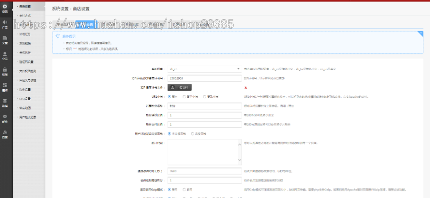Click the 系统设置 - 商店设置 page heading
This screenshot has height=198, width=430.
pos(71,9)
